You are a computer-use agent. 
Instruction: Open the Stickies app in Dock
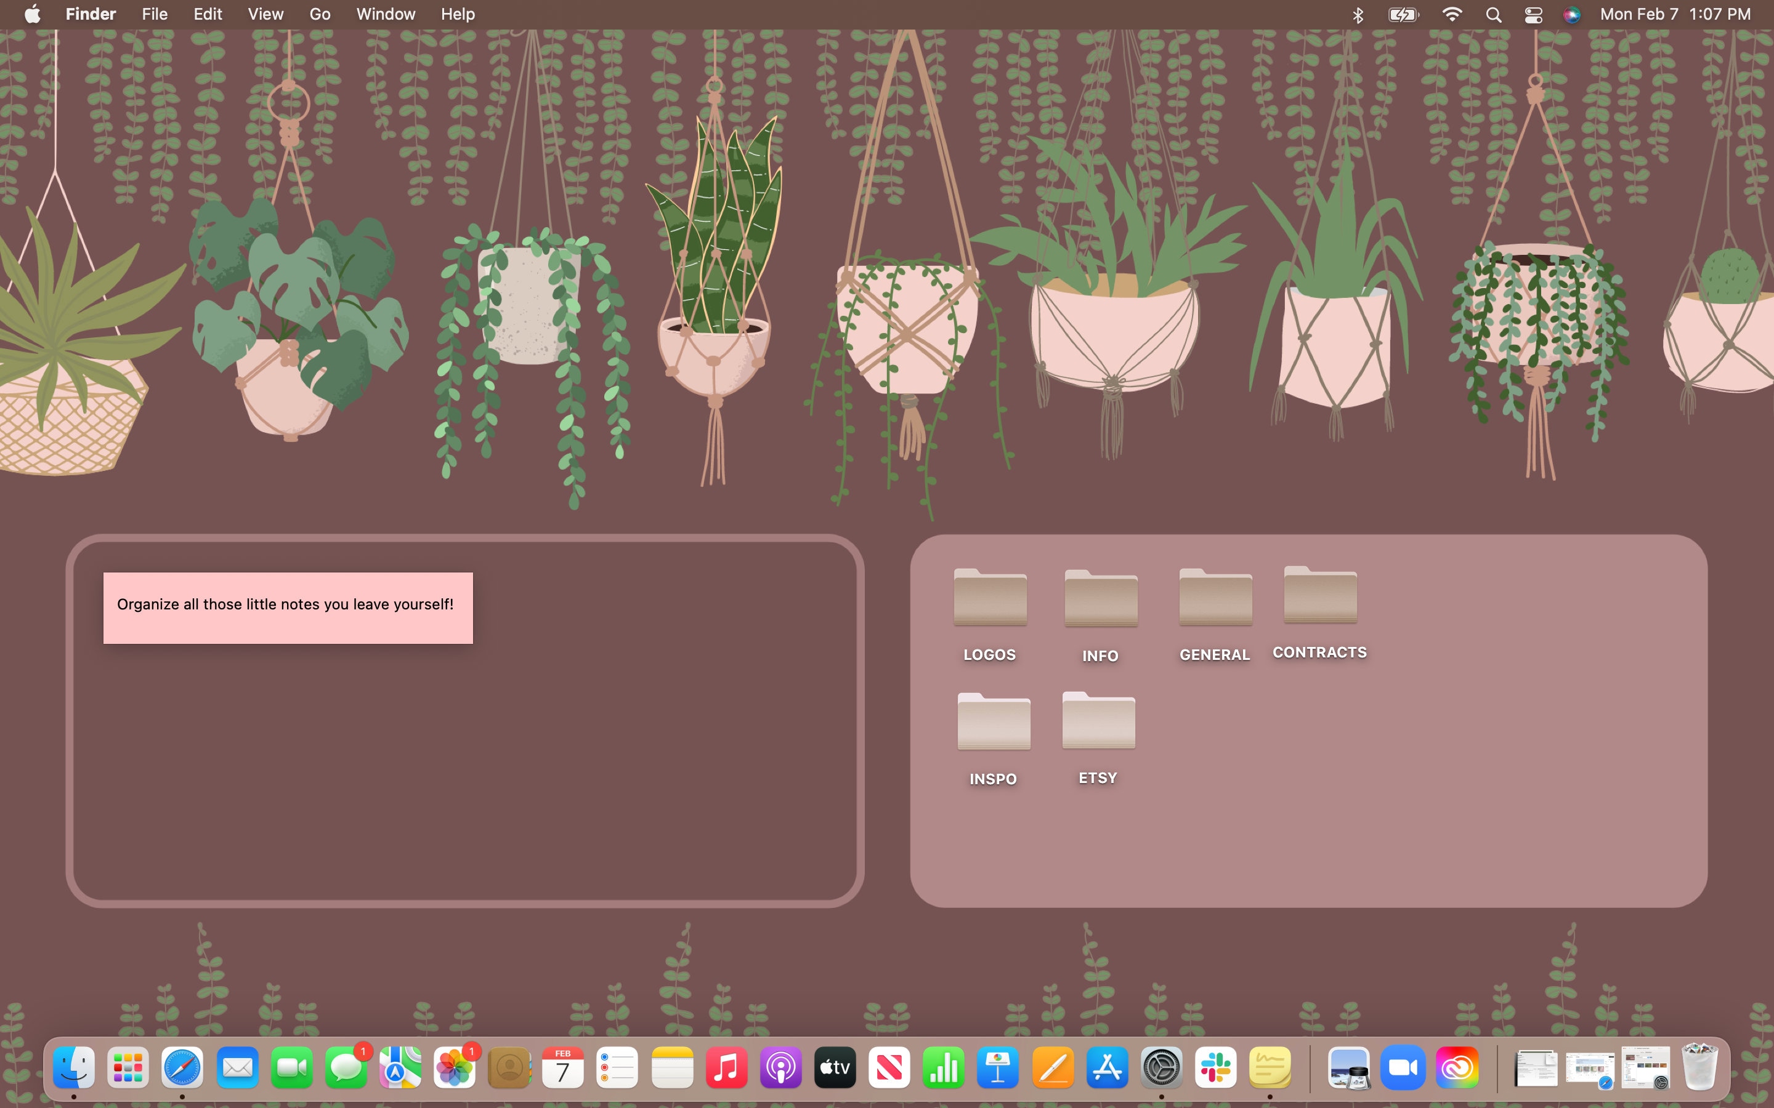[1270, 1068]
